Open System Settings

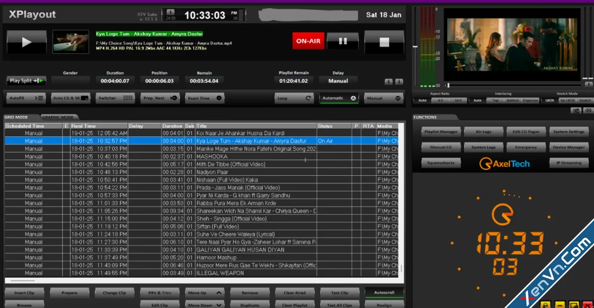pos(568,132)
